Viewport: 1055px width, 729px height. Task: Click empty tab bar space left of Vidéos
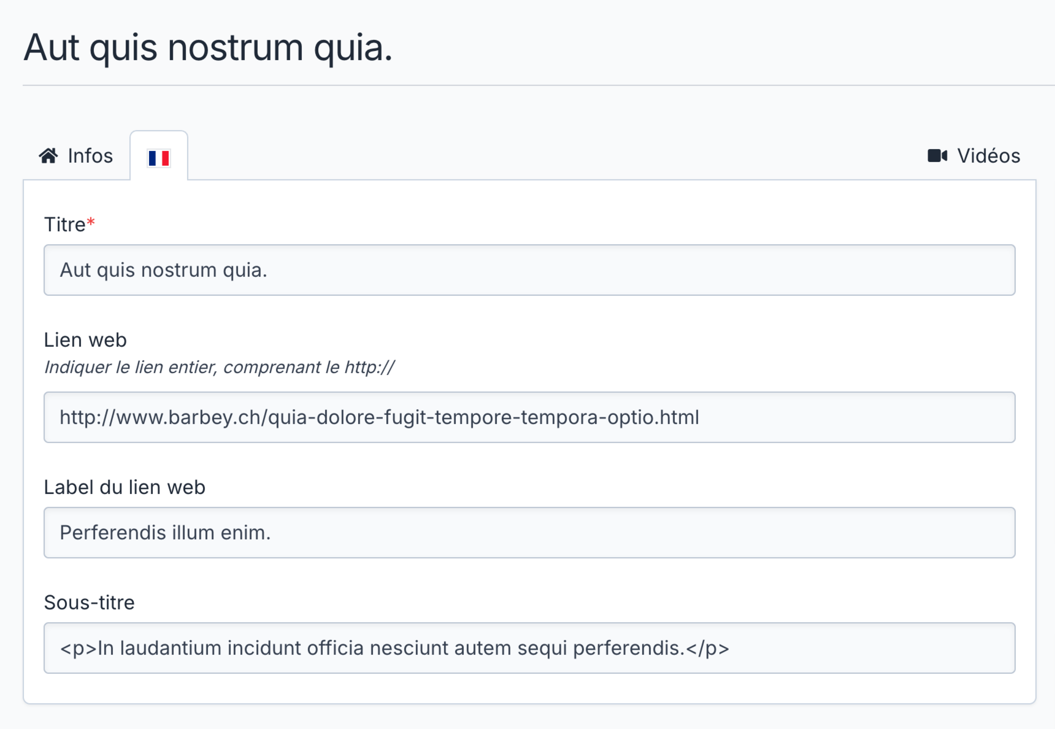(548, 156)
